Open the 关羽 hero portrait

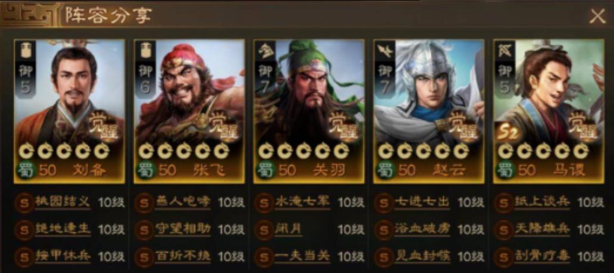point(309,111)
